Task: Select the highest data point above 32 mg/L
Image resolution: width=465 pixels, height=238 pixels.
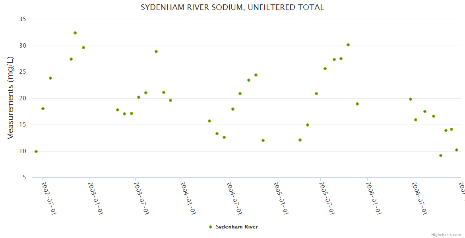Action: (75, 33)
